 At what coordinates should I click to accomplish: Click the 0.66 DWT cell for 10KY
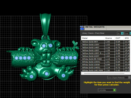tap(119, 45)
